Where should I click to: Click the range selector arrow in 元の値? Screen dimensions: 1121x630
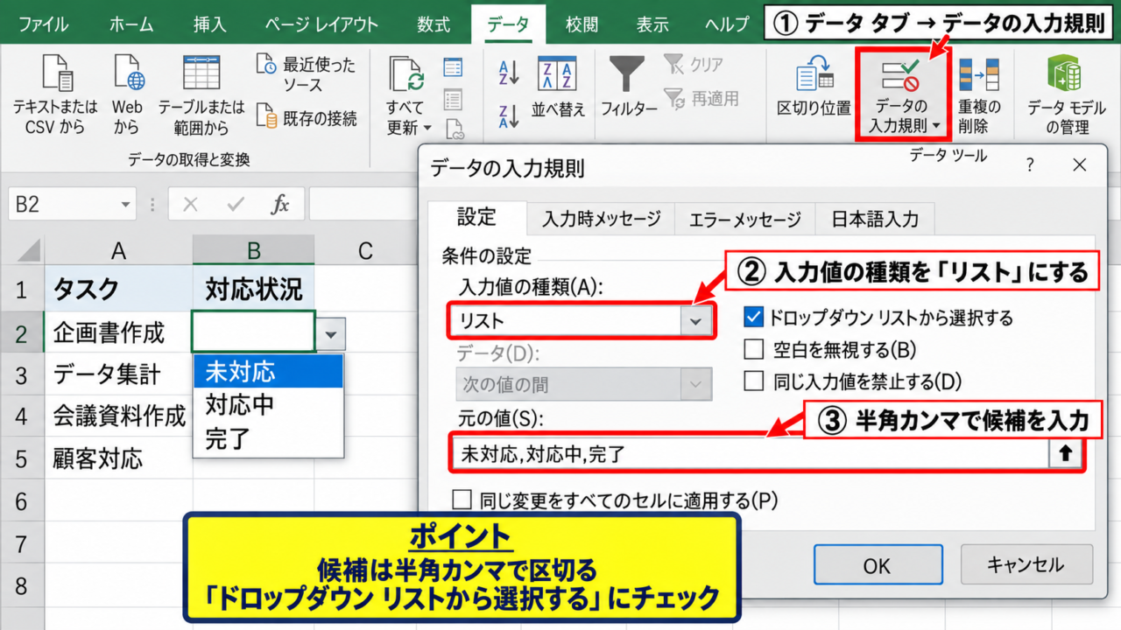(1065, 454)
